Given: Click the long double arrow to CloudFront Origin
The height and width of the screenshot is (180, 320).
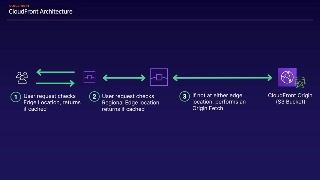Looking at the screenshot, I should click(222, 78).
